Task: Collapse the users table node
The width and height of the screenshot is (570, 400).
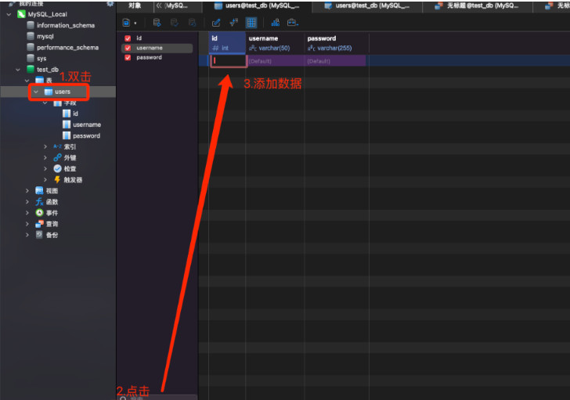Action: click(36, 92)
